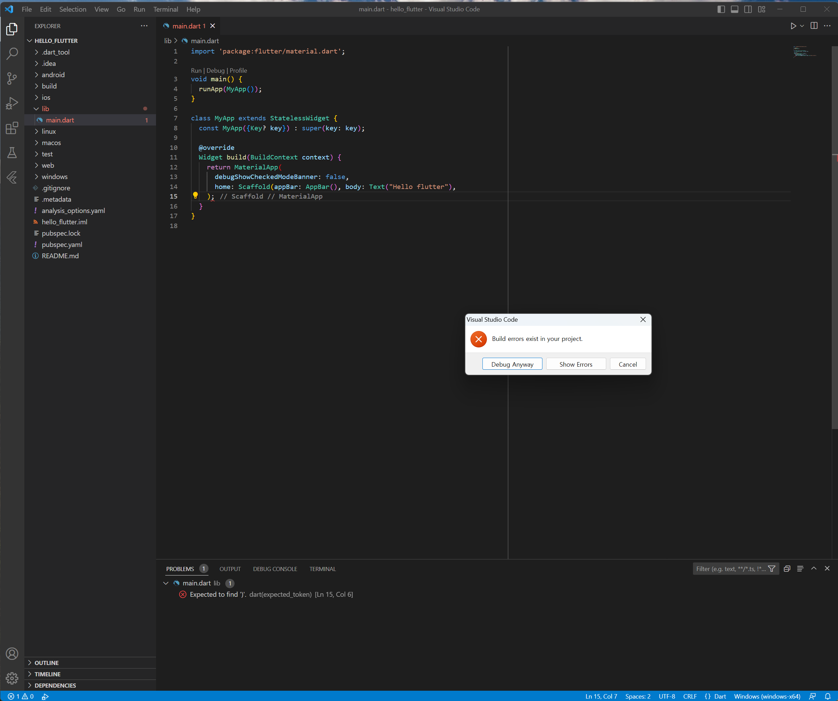Click the editor minimap

click(x=804, y=52)
